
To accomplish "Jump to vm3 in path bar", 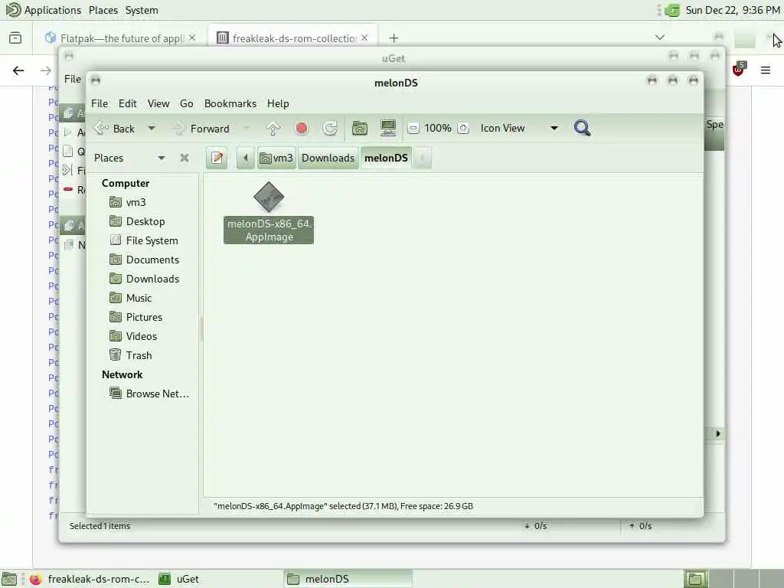I will click(x=276, y=158).
